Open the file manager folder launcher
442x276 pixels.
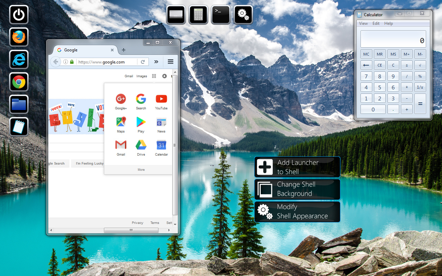[19, 105]
